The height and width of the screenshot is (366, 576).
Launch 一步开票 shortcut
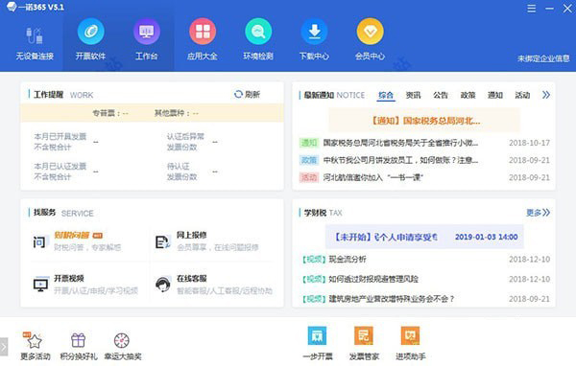point(317,335)
